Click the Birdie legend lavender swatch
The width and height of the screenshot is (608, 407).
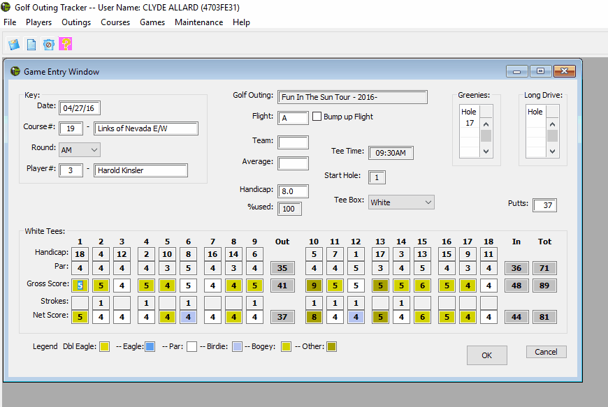tap(237, 346)
